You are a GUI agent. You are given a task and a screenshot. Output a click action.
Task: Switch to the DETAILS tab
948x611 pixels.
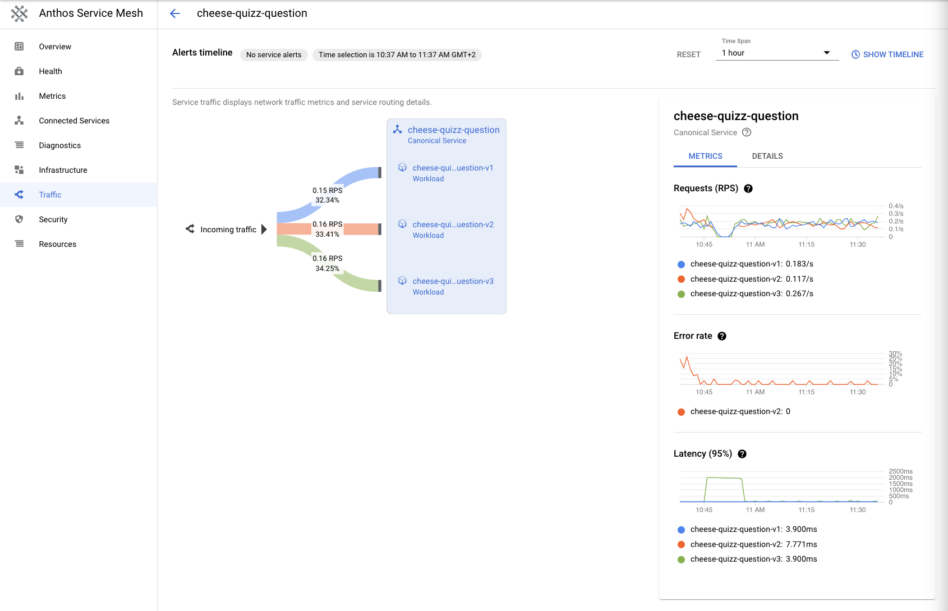point(767,156)
